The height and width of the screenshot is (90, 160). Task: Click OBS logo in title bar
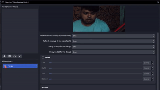pyautogui.click(x=3, y=2)
